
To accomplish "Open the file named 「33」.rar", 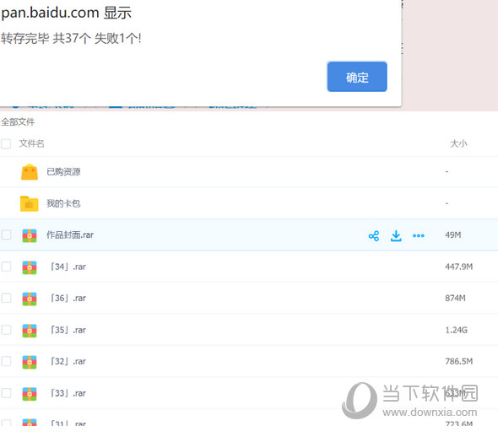I will click(68, 393).
